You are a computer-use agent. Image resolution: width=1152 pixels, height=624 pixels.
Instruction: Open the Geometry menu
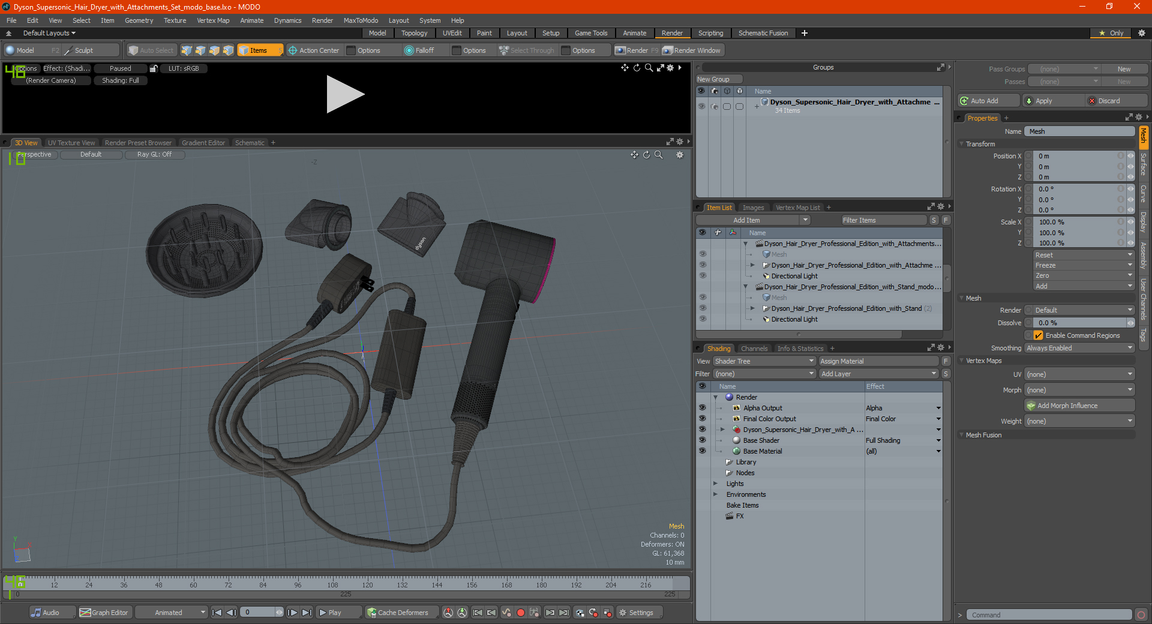tap(139, 20)
